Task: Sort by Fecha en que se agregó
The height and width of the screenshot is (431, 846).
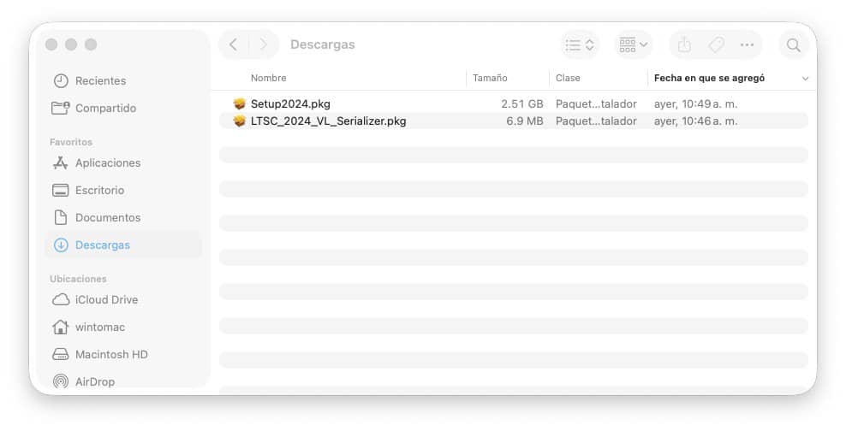Action: 709,78
